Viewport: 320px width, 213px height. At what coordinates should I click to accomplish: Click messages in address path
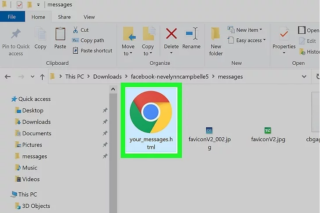[230, 77]
